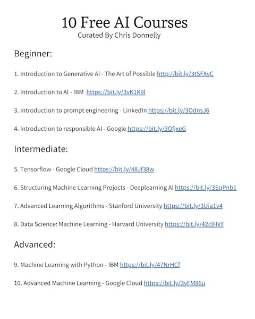Open Advanced Machine Learning Google Cloud link
This screenshot has width=255, height=319.
[x=174, y=283]
